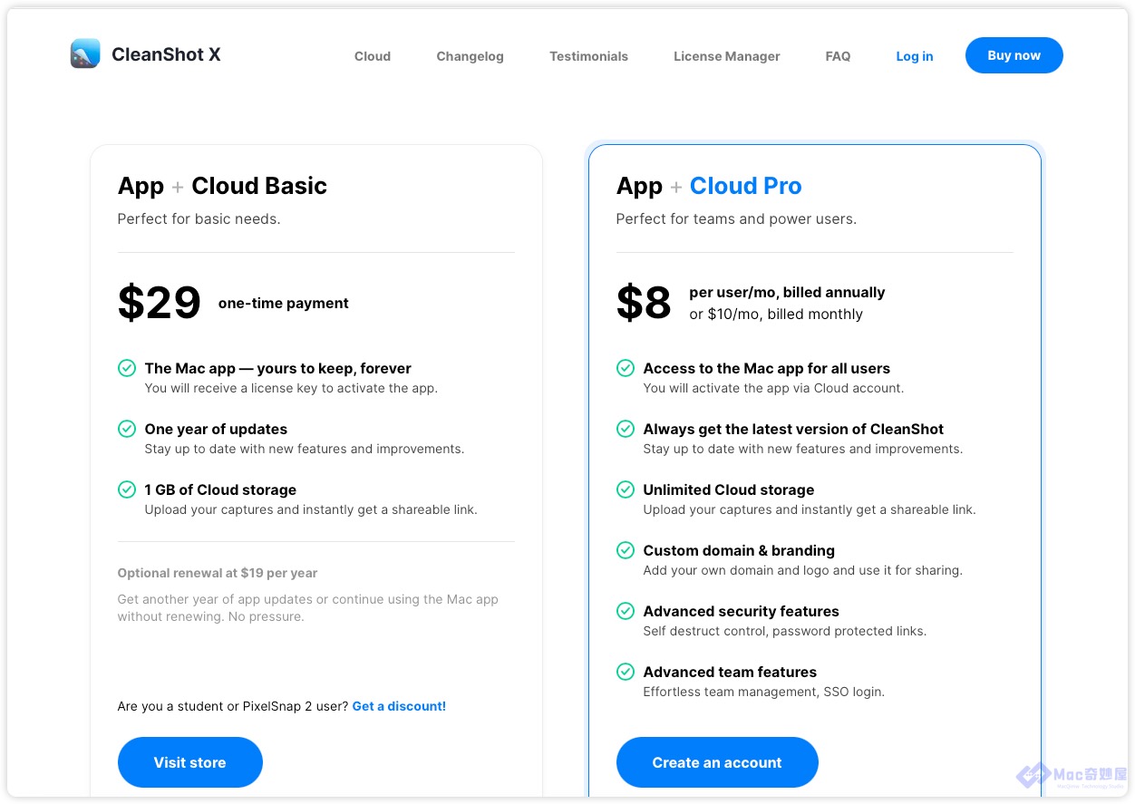
Task: Click checkmark beside Advanced team features
Action: pyautogui.click(x=626, y=672)
